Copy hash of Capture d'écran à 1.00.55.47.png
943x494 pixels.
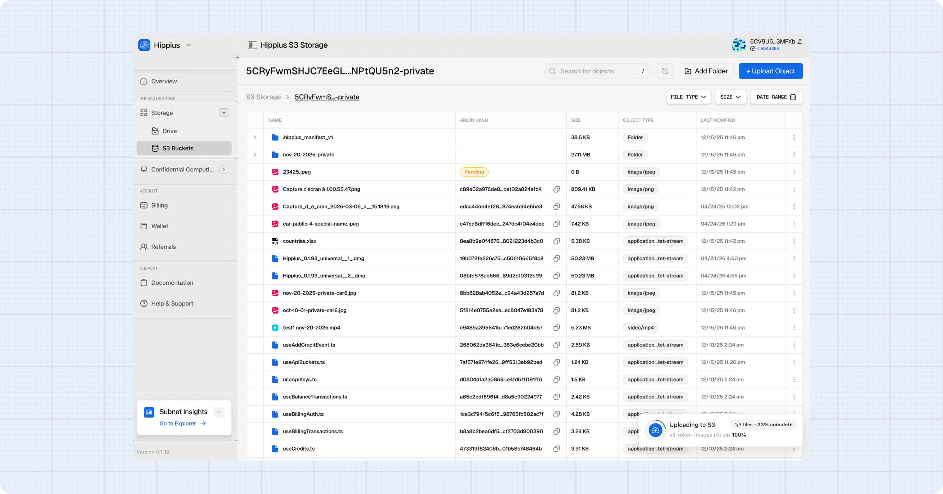click(557, 189)
